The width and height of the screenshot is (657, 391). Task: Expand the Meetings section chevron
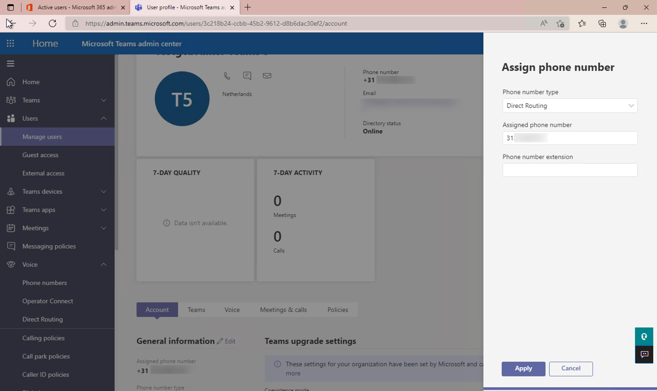click(x=104, y=228)
